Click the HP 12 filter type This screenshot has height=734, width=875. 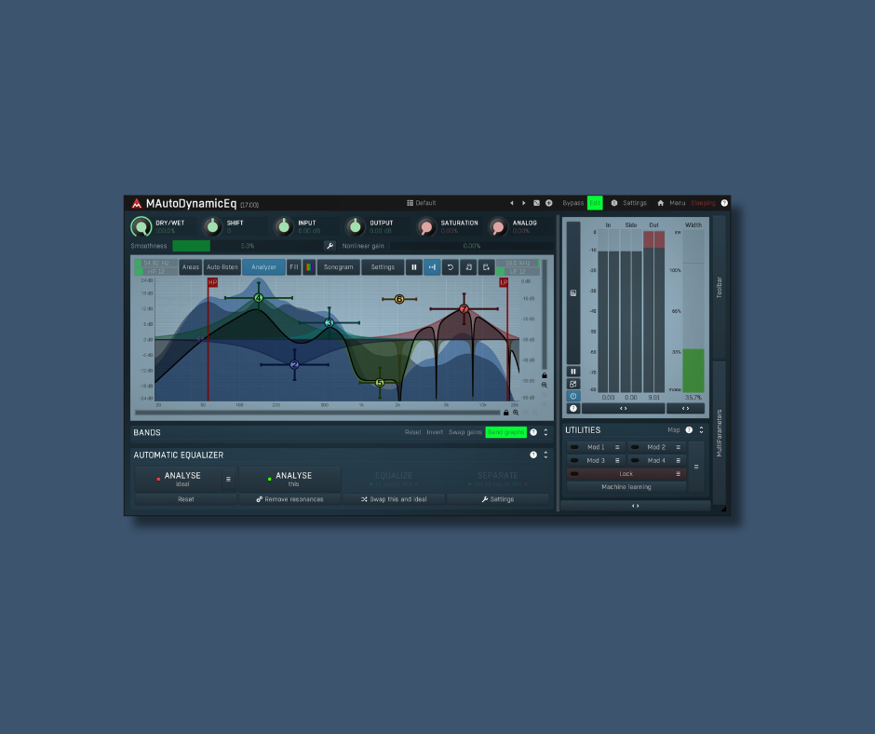[156, 271]
